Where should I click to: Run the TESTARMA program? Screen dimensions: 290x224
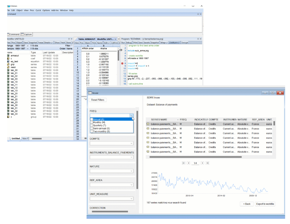pyautogui.click(x=123, y=43)
